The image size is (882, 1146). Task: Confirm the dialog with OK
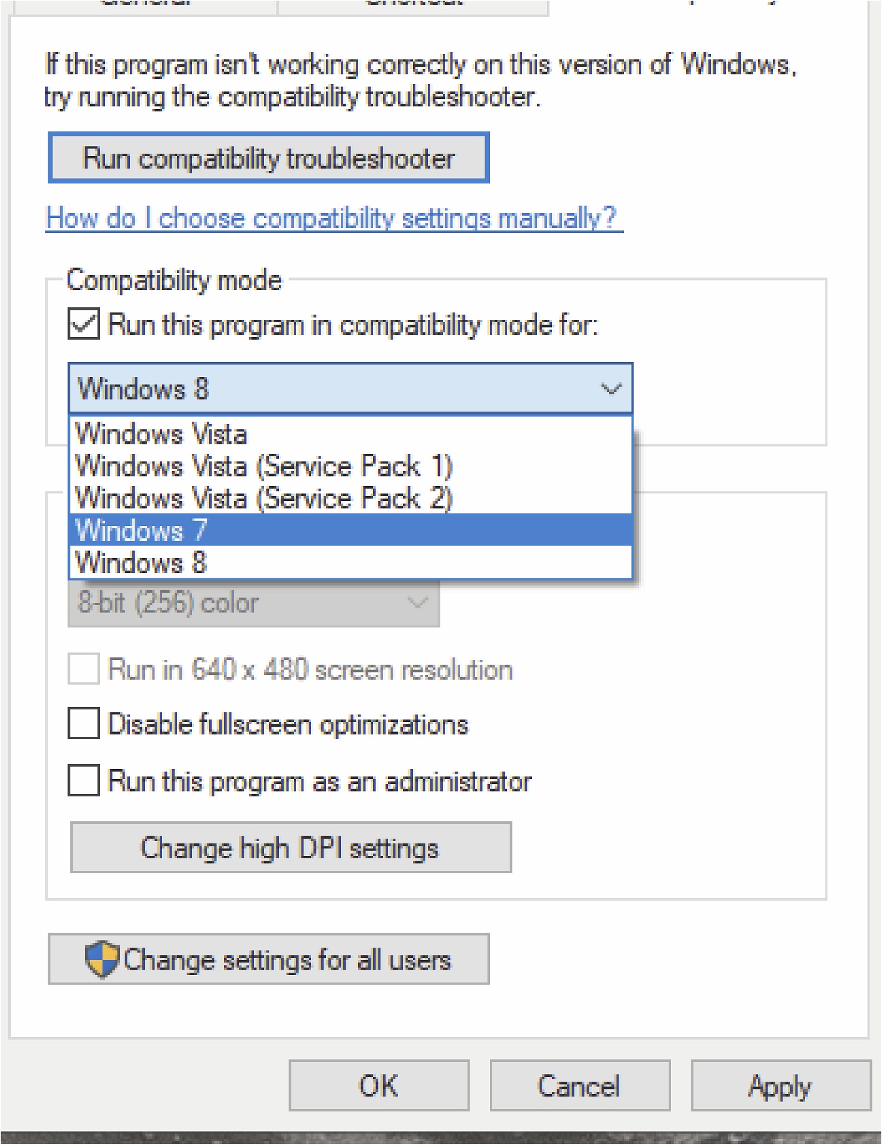[x=379, y=1085]
